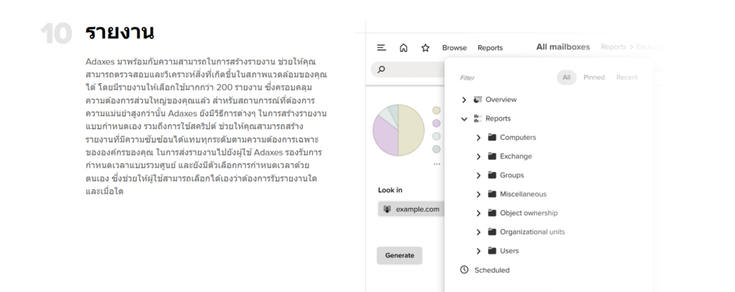Click the Scheduled clock icon

[464, 270]
